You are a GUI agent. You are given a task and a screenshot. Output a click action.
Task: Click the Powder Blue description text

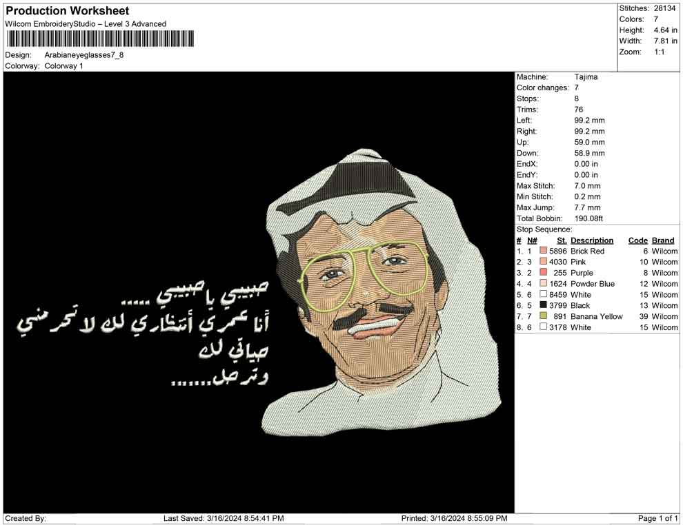[593, 284]
